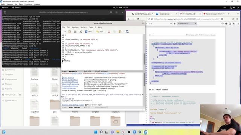Image resolution: width=241 pixels, height=135 pixels.
Task: Open the Emacs Tutorial link
Action: [68, 78]
